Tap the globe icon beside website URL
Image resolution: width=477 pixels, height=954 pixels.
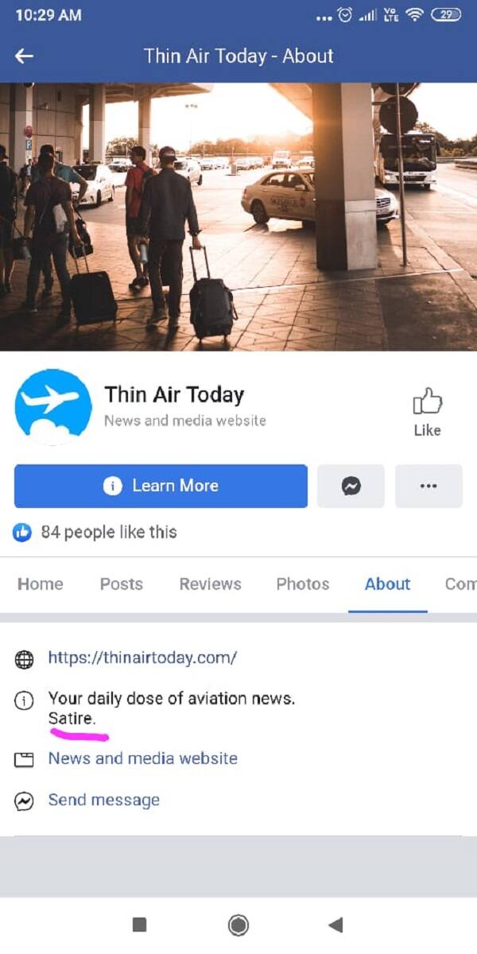25,659
